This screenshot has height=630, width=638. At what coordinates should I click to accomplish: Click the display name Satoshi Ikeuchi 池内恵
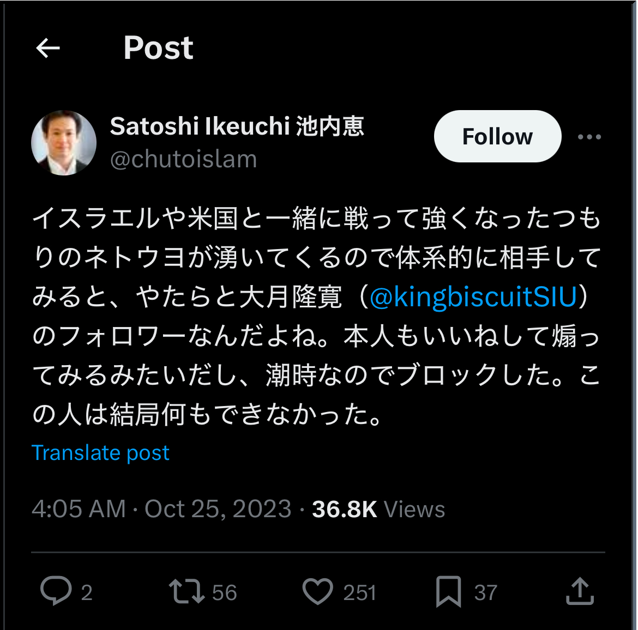coord(237,126)
